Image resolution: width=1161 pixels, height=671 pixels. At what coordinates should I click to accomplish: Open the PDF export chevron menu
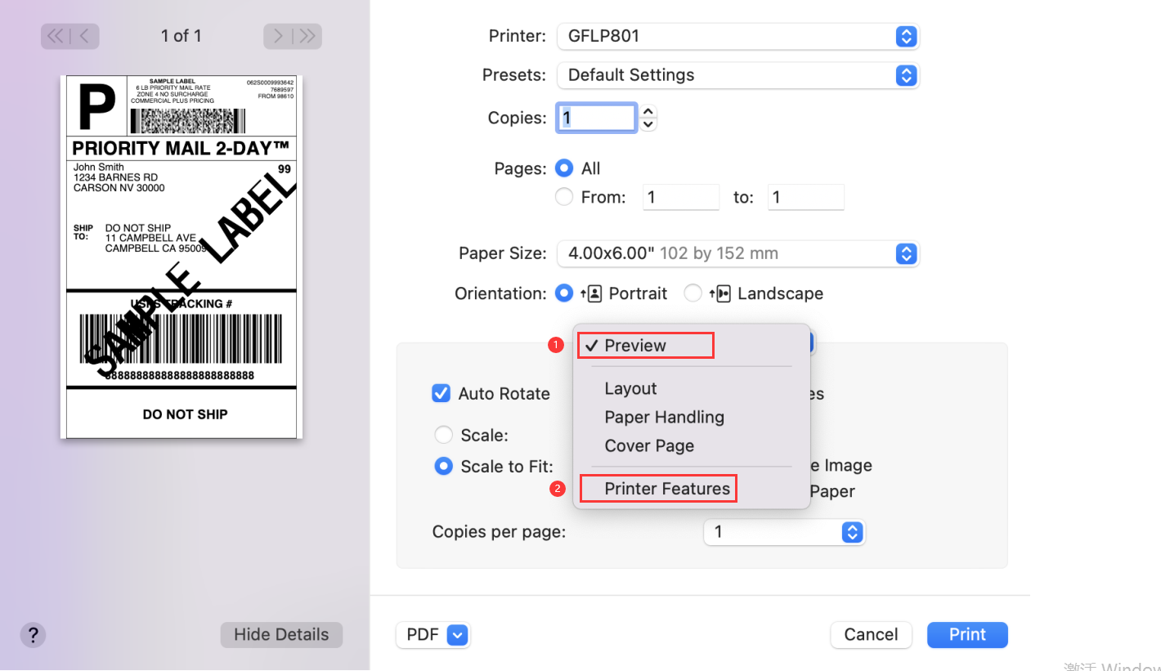click(x=455, y=635)
